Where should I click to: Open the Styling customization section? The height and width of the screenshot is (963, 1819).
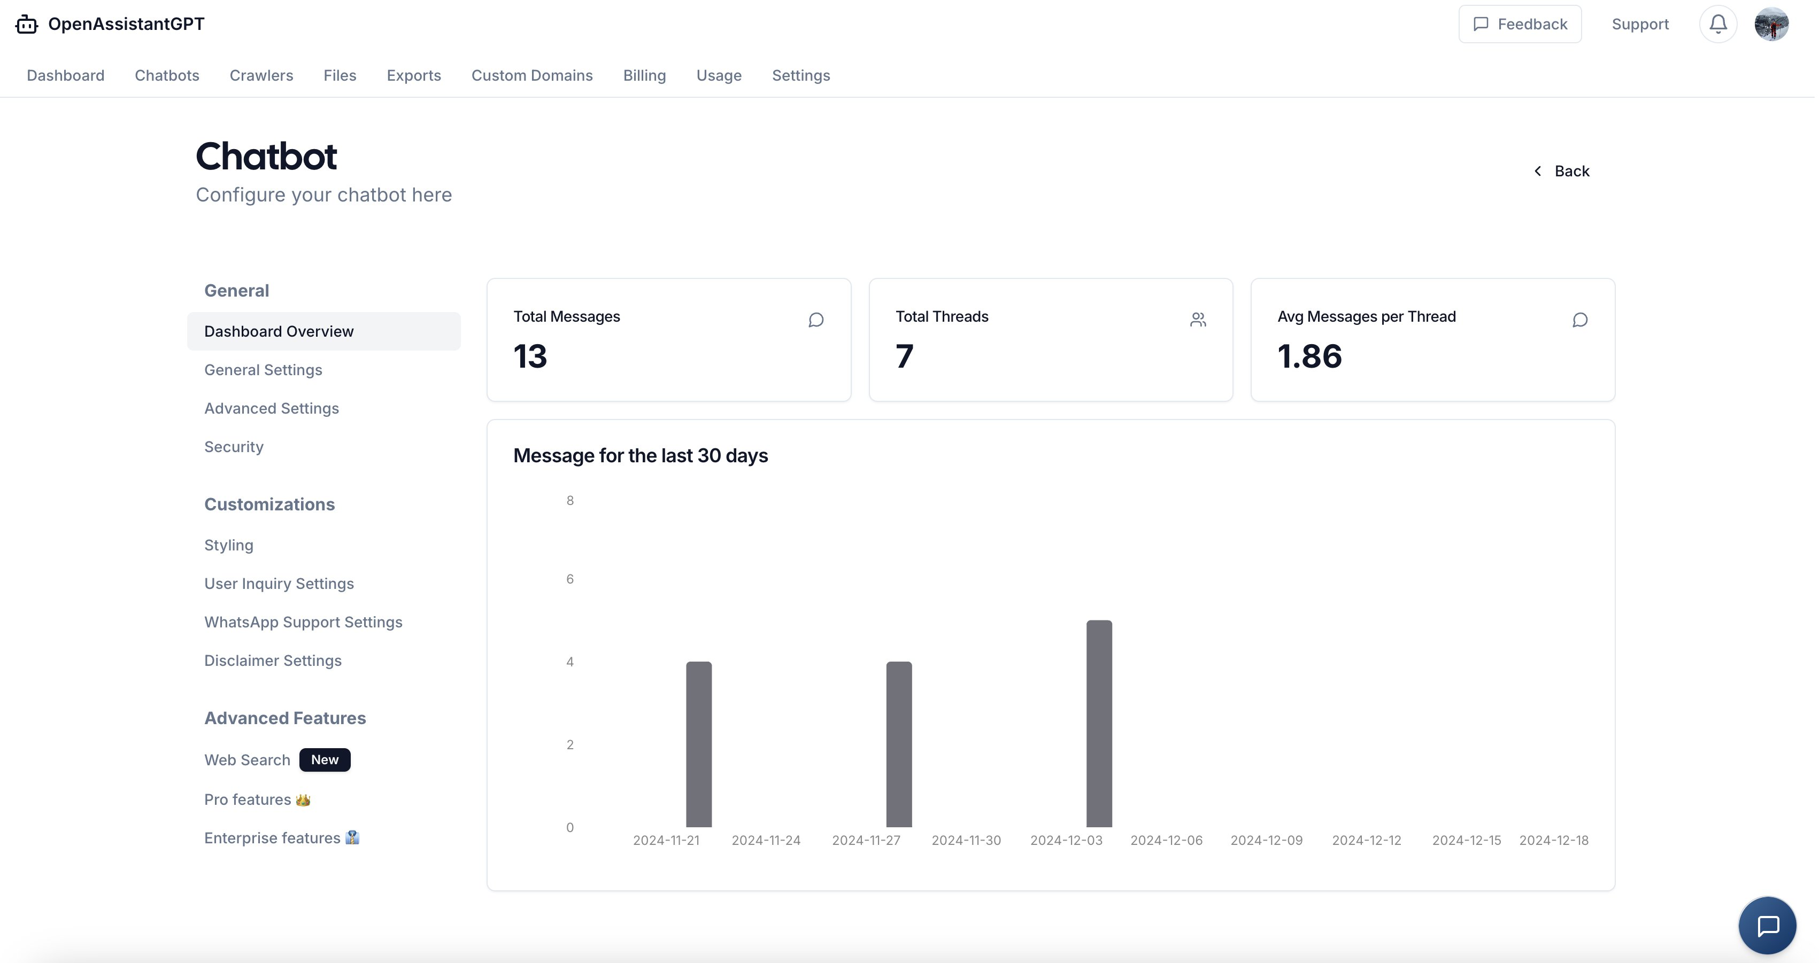pos(229,545)
